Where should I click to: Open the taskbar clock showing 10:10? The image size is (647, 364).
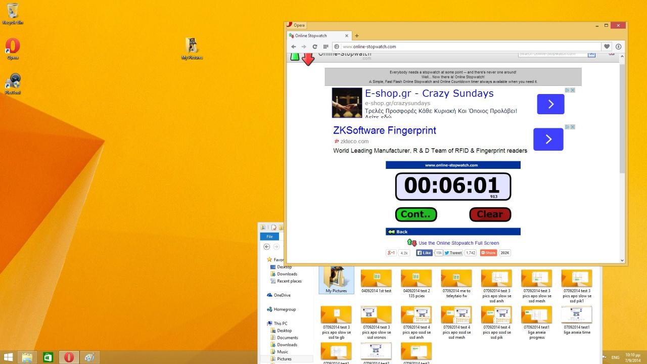click(634, 357)
